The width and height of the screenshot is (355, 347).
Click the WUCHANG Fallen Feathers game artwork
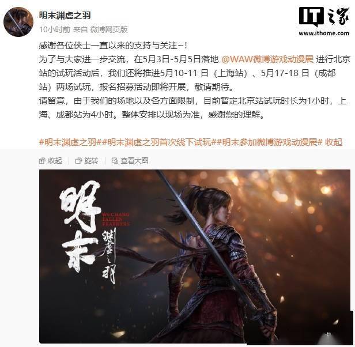(195, 256)
